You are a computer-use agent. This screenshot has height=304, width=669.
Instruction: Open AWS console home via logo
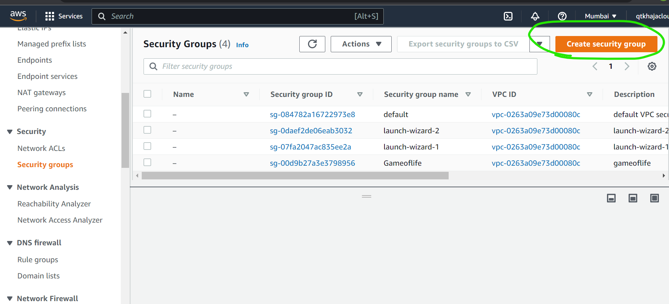[x=18, y=16]
